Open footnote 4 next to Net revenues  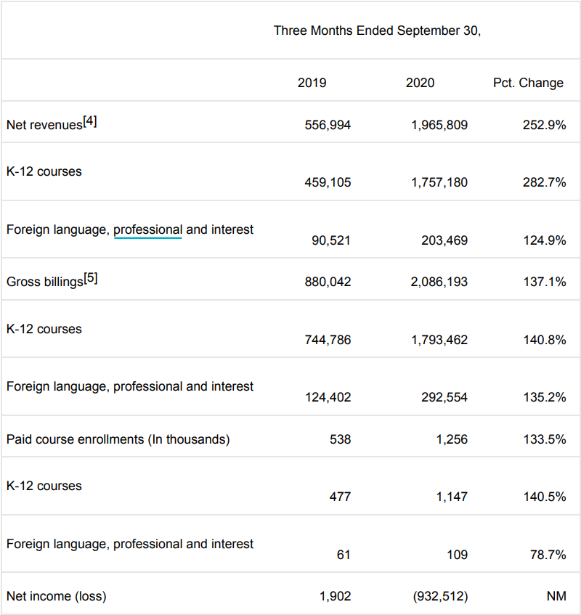click(89, 121)
